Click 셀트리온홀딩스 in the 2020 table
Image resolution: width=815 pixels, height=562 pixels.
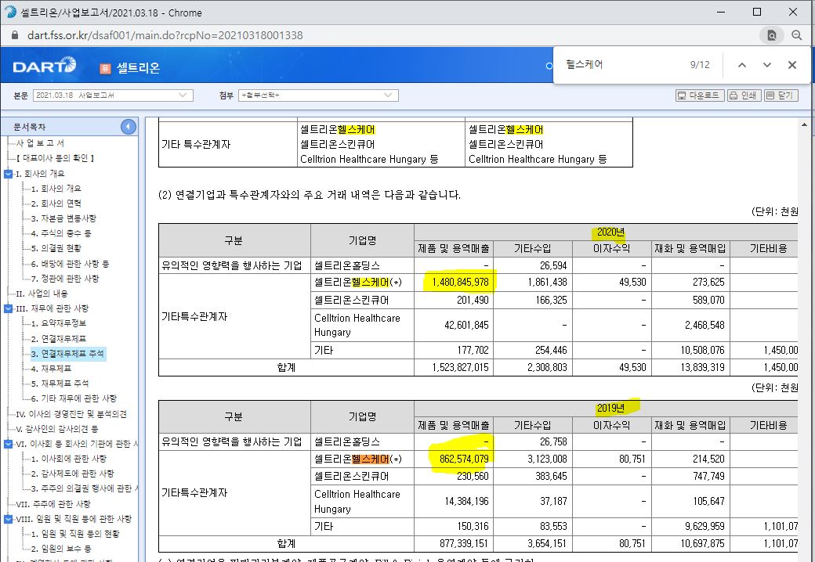[346, 265]
